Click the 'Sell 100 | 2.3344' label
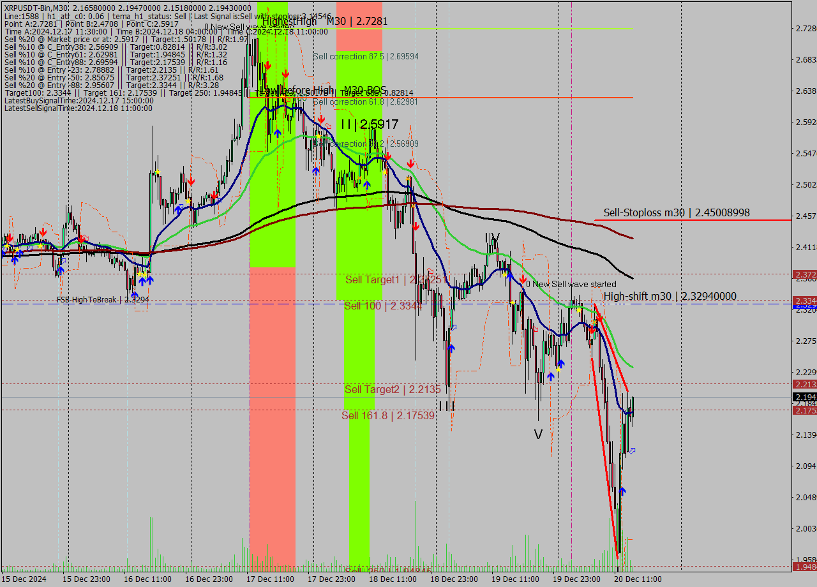 click(383, 306)
